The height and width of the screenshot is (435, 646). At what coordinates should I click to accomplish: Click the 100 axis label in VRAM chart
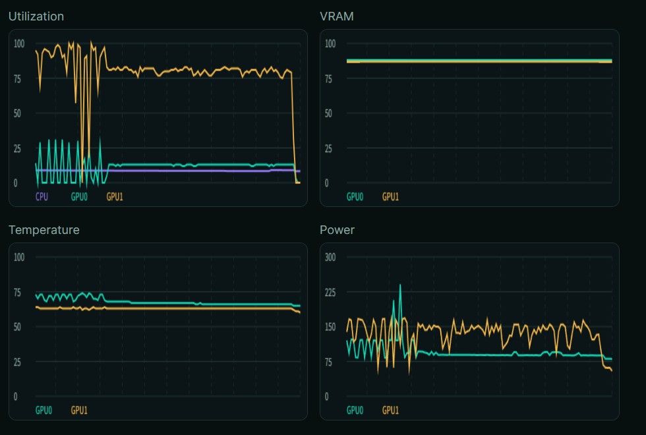pyautogui.click(x=330, y=43)
